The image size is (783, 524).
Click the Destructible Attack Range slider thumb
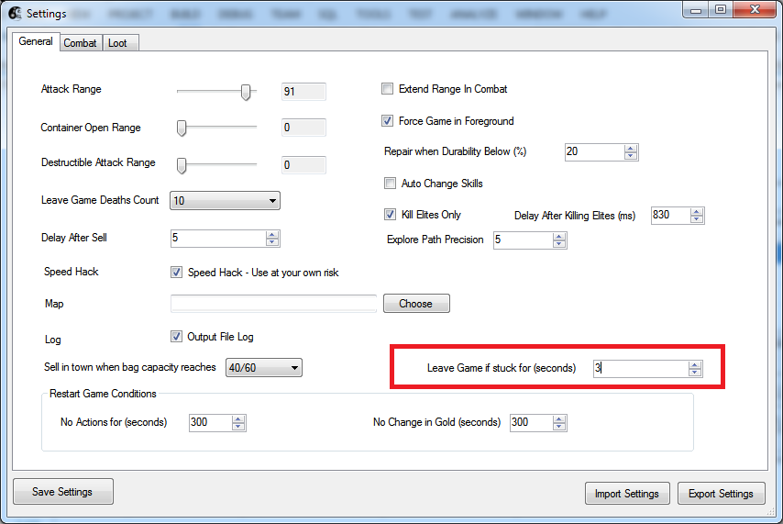point(182,165)
